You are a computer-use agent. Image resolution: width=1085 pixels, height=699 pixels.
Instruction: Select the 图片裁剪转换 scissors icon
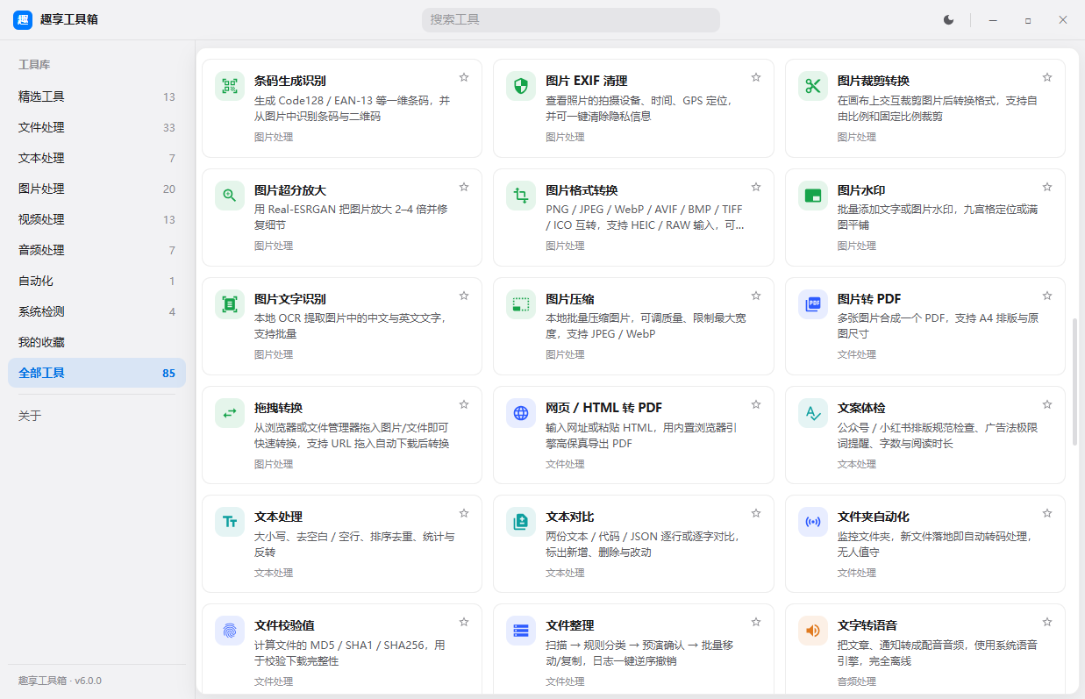click(x=813, y=86)
